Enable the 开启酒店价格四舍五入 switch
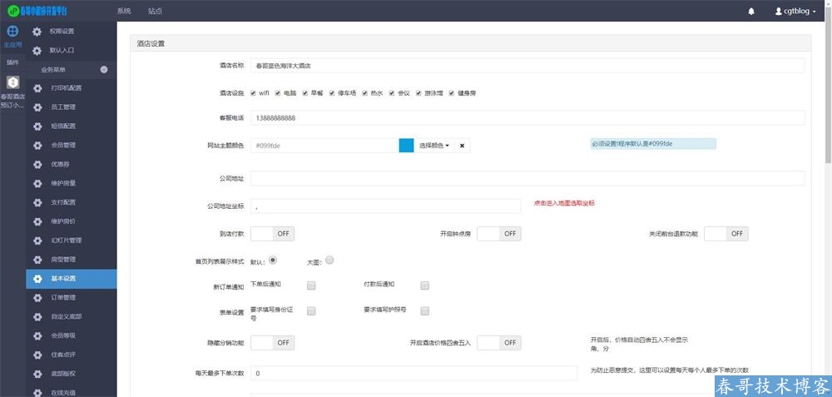The width and height of the screenshot is (832, 397). point(498,343)
